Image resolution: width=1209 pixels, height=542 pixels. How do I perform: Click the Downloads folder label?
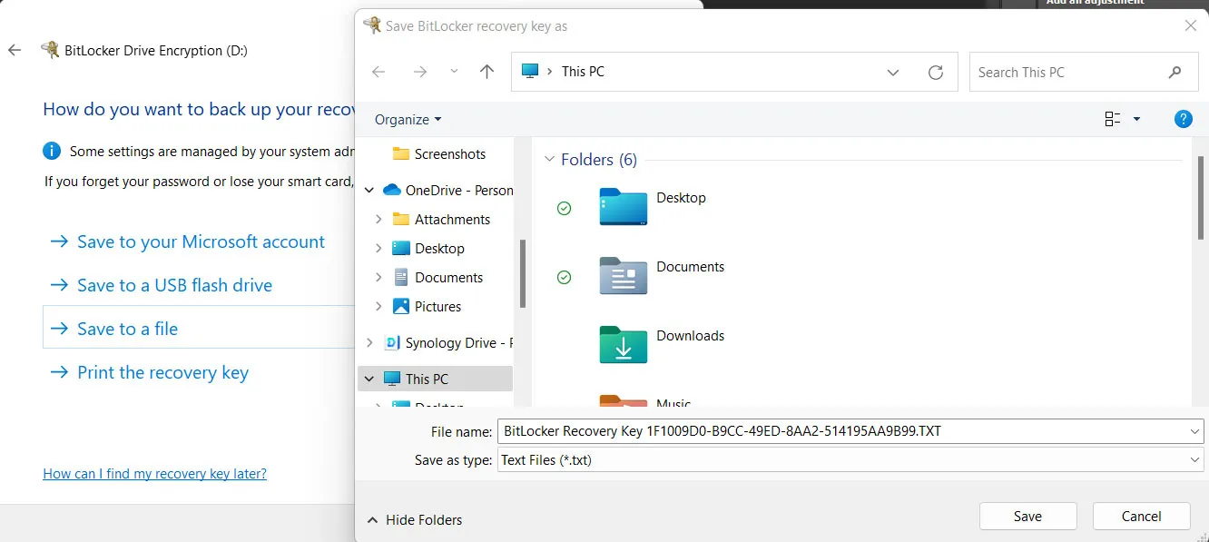[691, 336]
